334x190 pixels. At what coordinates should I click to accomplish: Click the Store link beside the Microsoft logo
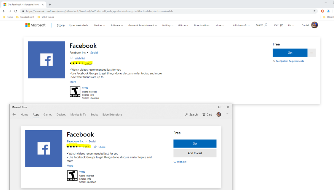[x=60, y=25]
